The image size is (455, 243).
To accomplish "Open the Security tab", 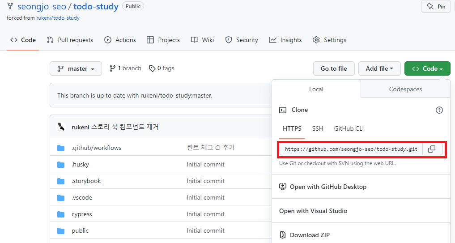I will (x=242, y=40).
